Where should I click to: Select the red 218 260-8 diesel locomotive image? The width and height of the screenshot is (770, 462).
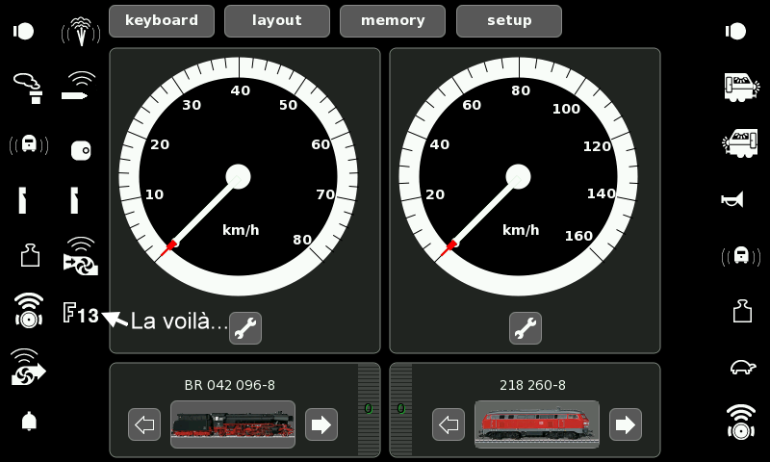[x=537, y=424]
